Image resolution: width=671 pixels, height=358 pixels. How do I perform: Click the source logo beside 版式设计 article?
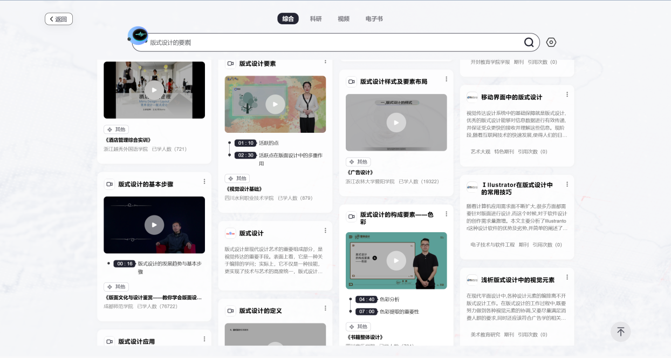(x=230, y=233)
